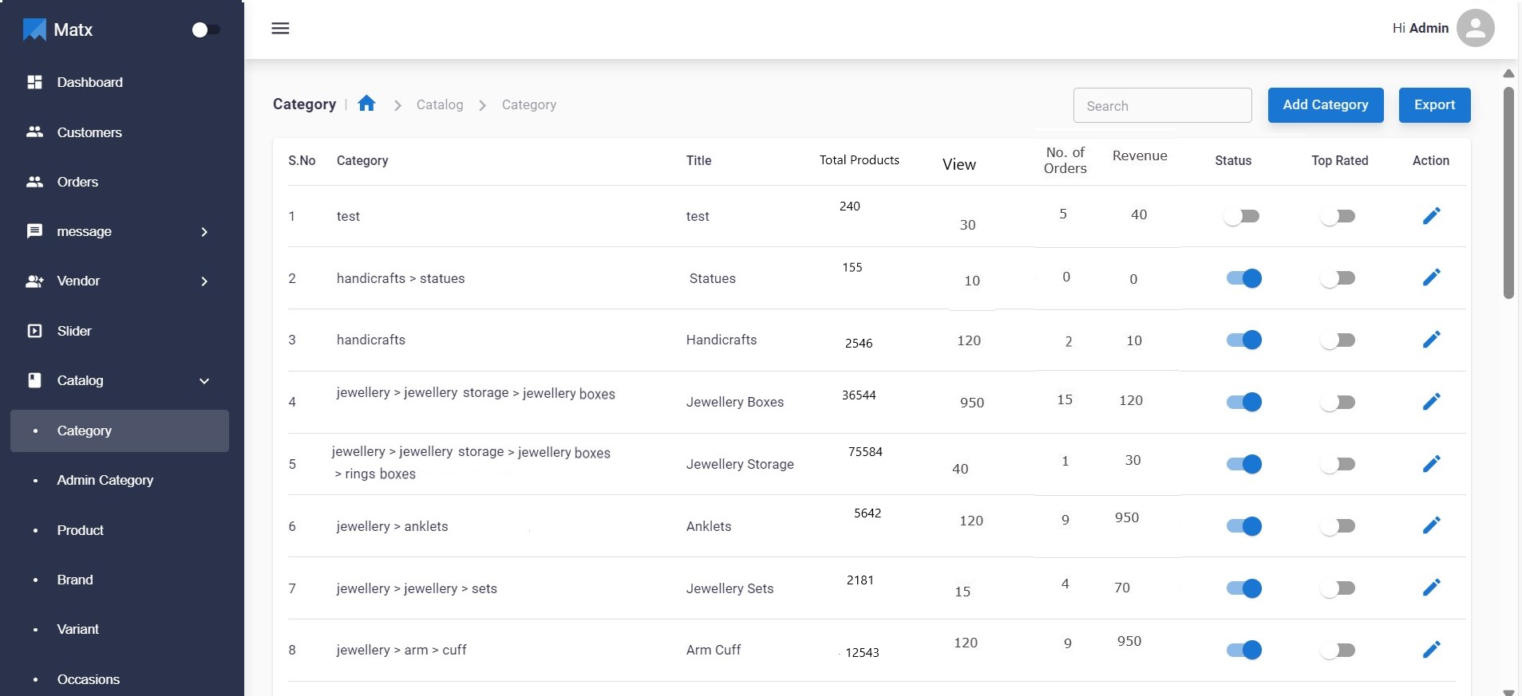Click into the Search input field
This screenshot has width=1522, height=696.
tap(1162, 106)
